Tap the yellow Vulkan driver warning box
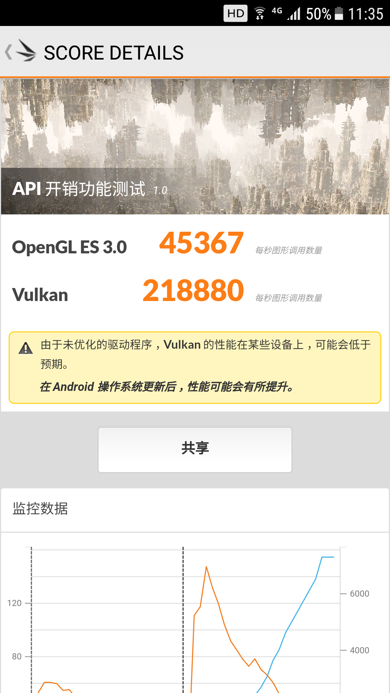The image size is (390, 693). (x=195, y=367)
